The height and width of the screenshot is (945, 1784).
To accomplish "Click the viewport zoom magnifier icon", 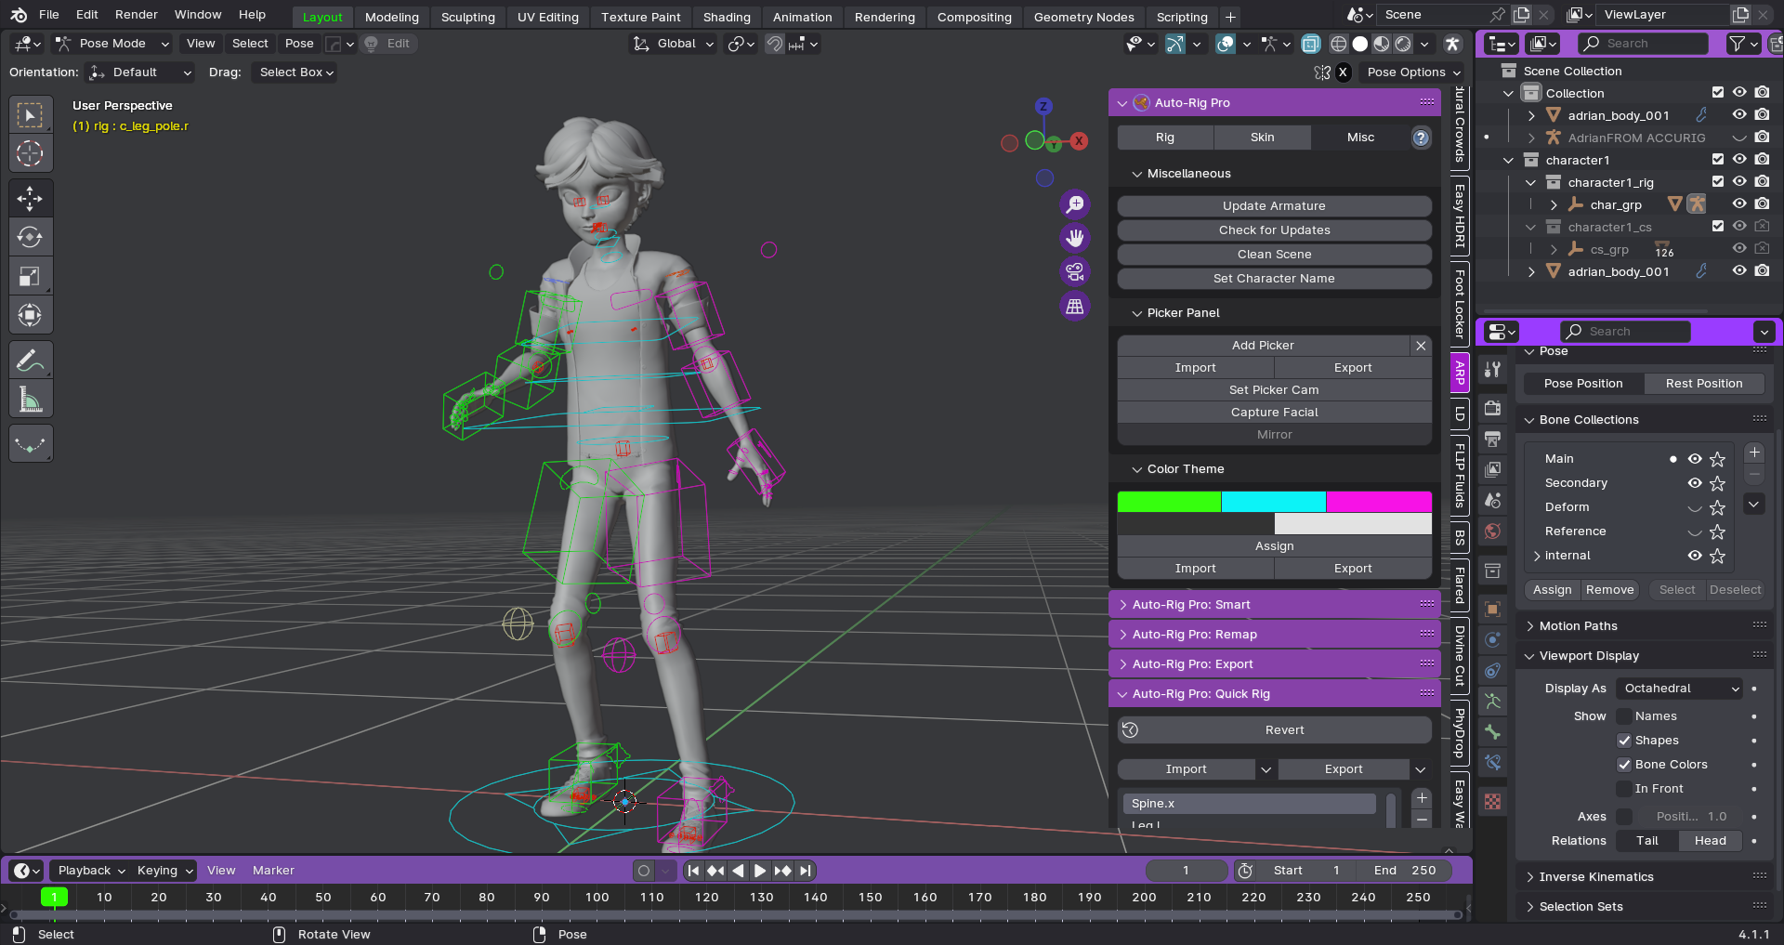I will [1075, 204].
